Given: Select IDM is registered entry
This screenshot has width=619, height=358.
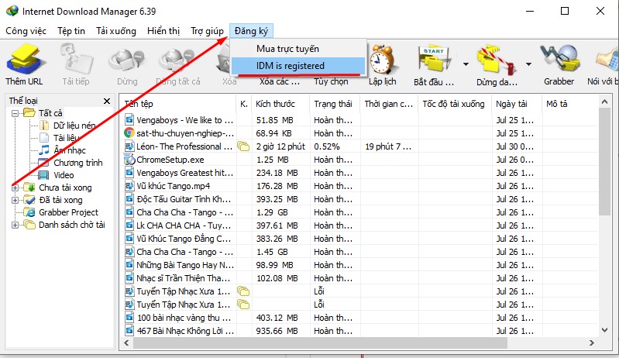Looking at the screenshot, I should [298, 66].
